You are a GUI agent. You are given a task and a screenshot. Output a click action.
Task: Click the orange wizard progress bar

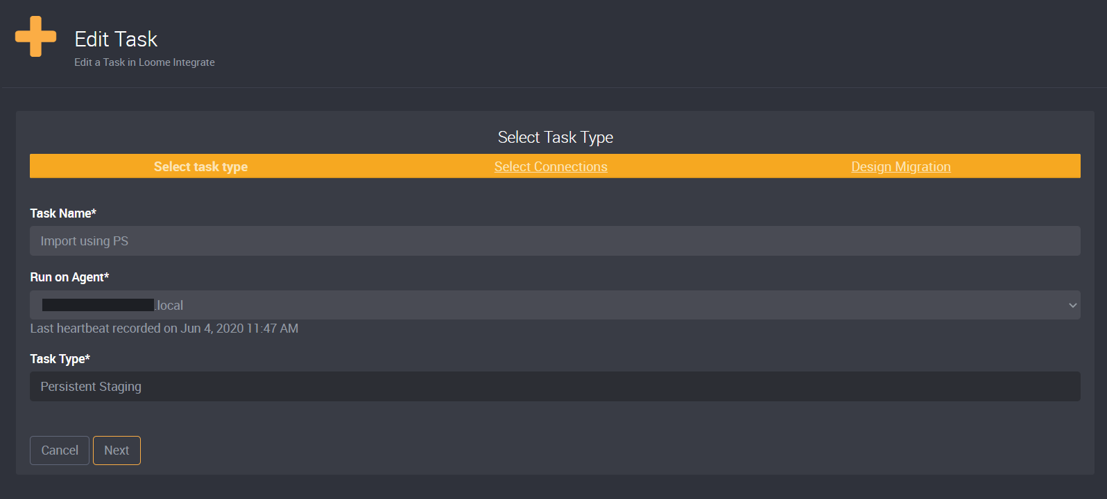point(555,166)
